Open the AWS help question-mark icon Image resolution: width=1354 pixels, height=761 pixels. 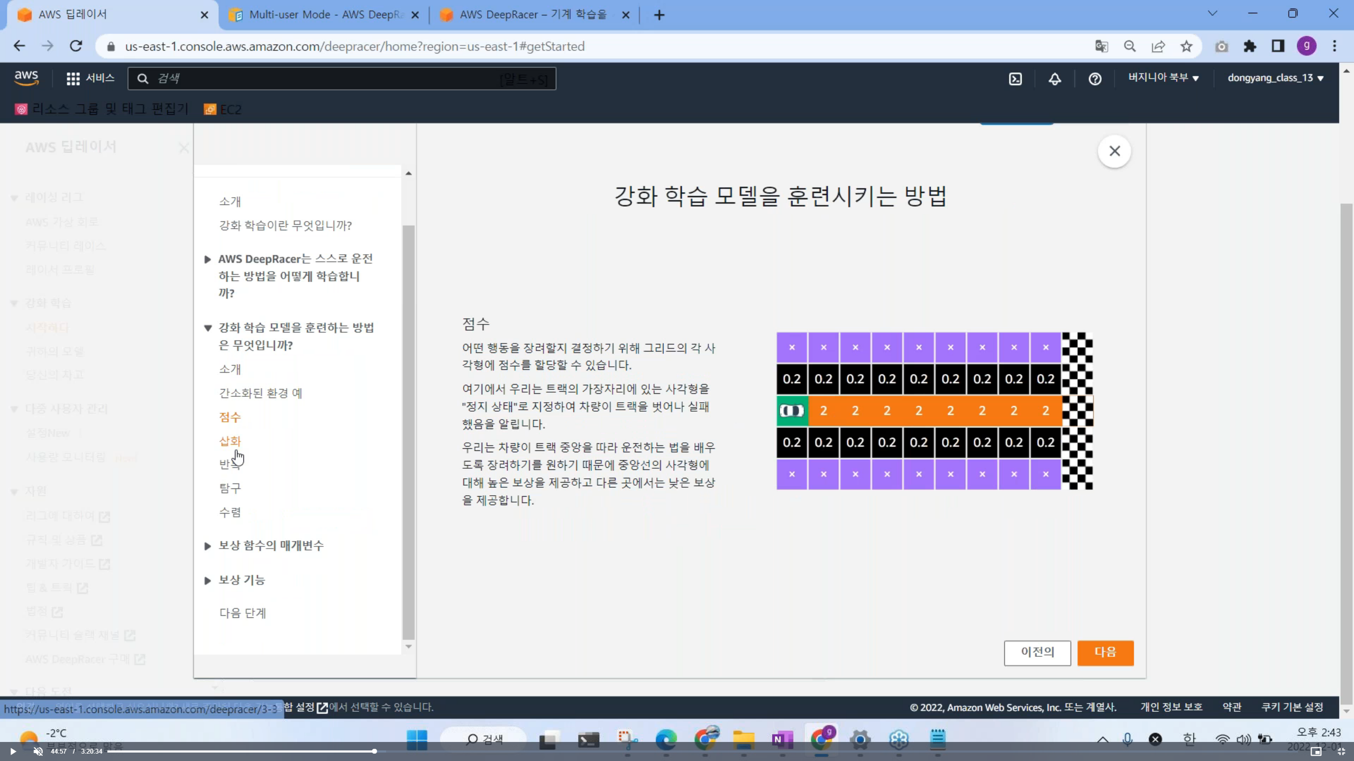pyautogui.click(x=1095, y=79)
